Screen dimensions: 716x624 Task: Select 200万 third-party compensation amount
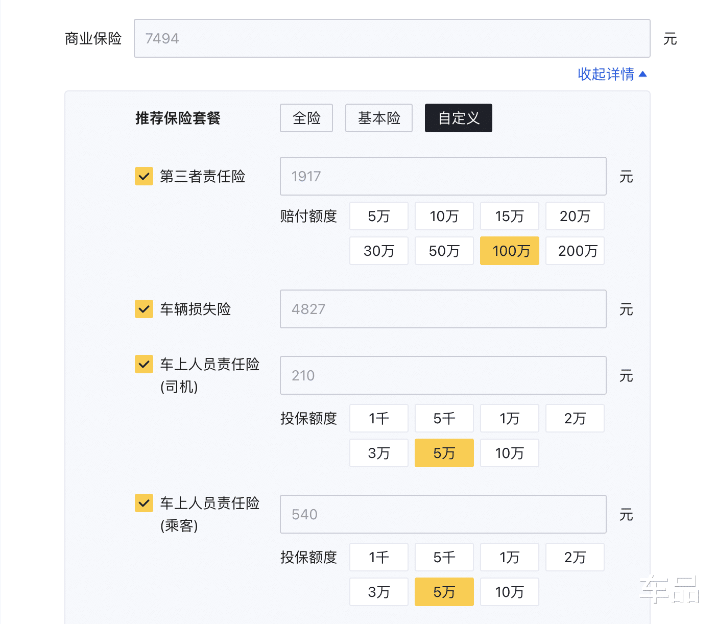coord(575,251)
